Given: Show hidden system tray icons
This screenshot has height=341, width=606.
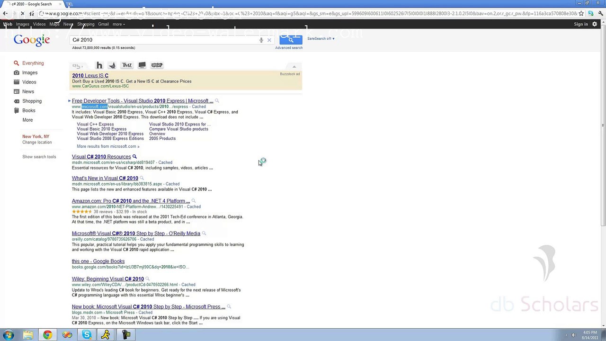Looking at the screenshot, I should click(566, 335).
